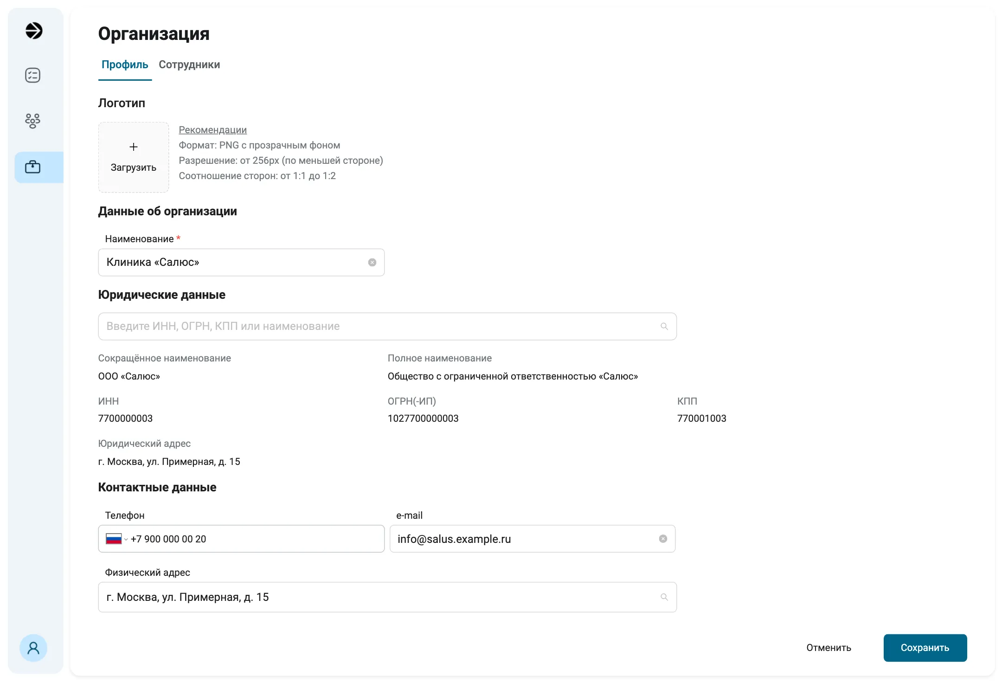The width and height of the screenshot is (1002, 683).
Task: Clear the e-mail field with the x icon
Action: [663, 539]
